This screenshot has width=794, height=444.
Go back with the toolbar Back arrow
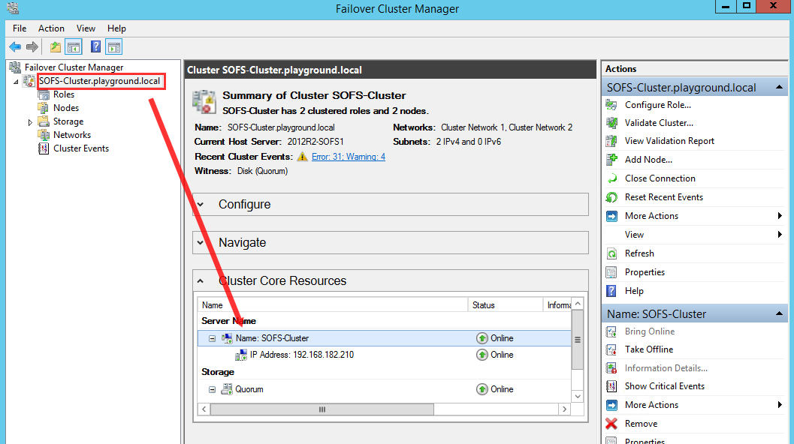click(x=15, y=47)
